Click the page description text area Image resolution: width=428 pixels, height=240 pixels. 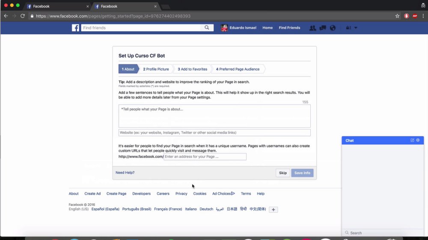click(214, 116)
